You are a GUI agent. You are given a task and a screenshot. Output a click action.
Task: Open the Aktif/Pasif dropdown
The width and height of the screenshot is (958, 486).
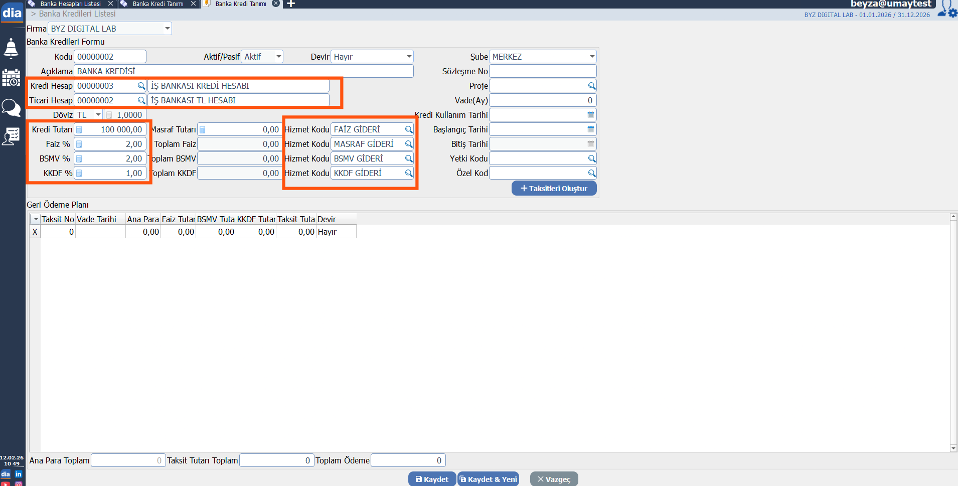click(x=278, y=57)
